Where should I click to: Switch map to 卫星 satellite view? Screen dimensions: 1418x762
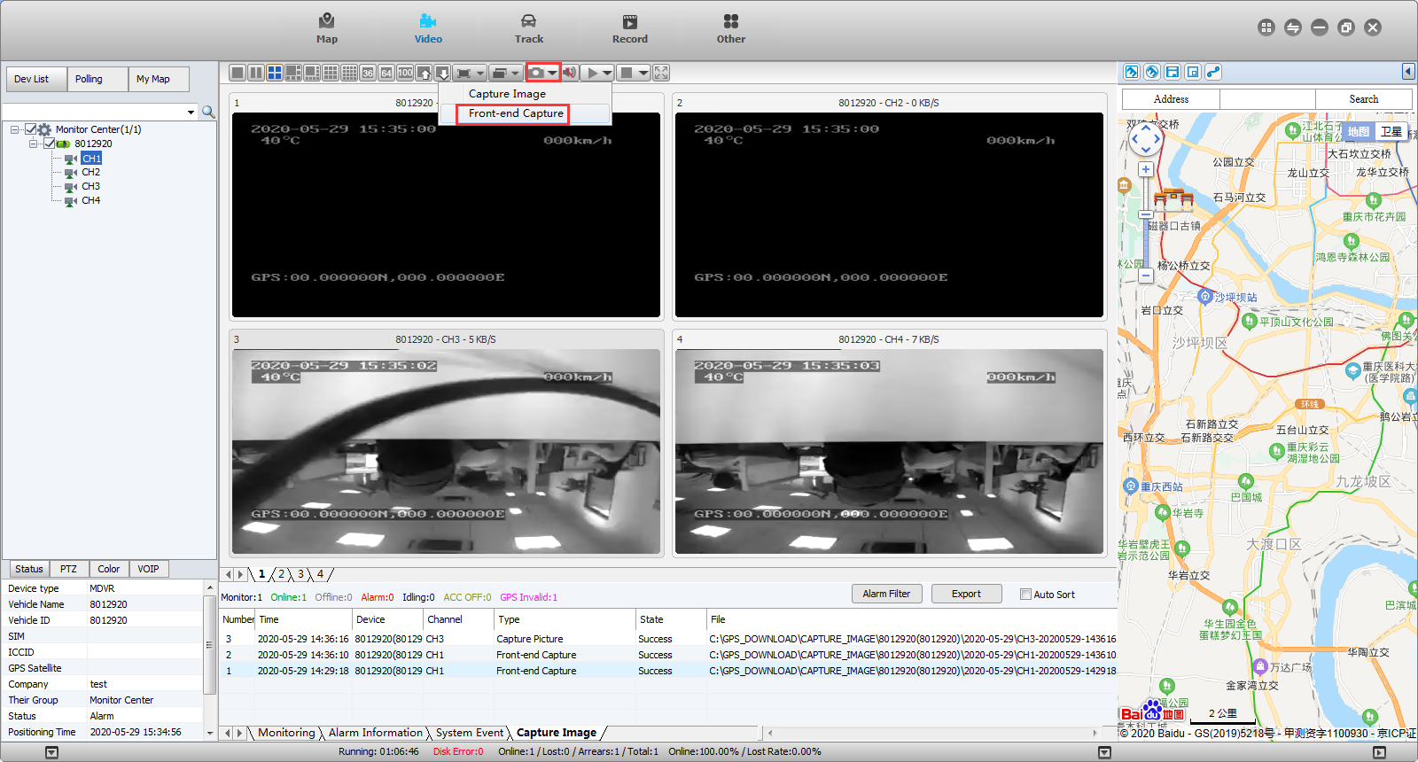pyautogui.click(x=1391, y=131)
